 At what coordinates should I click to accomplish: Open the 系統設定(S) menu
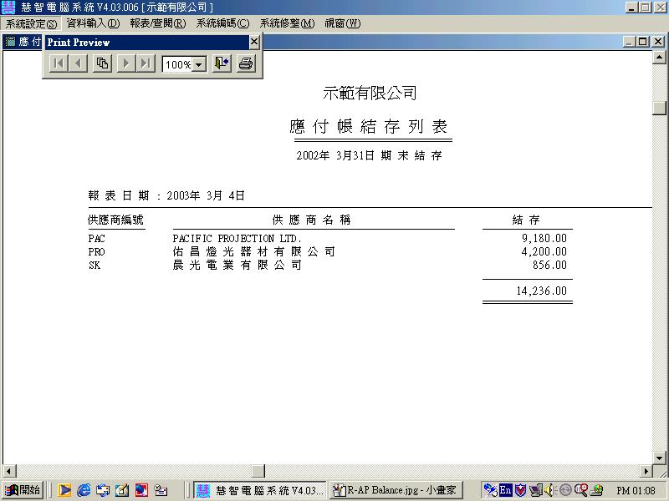[x=31, y=23]
